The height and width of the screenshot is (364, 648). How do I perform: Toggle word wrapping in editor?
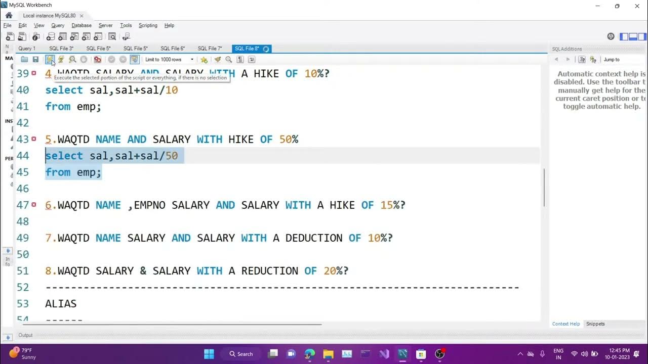pyautogui.click(x=252, y=60)
